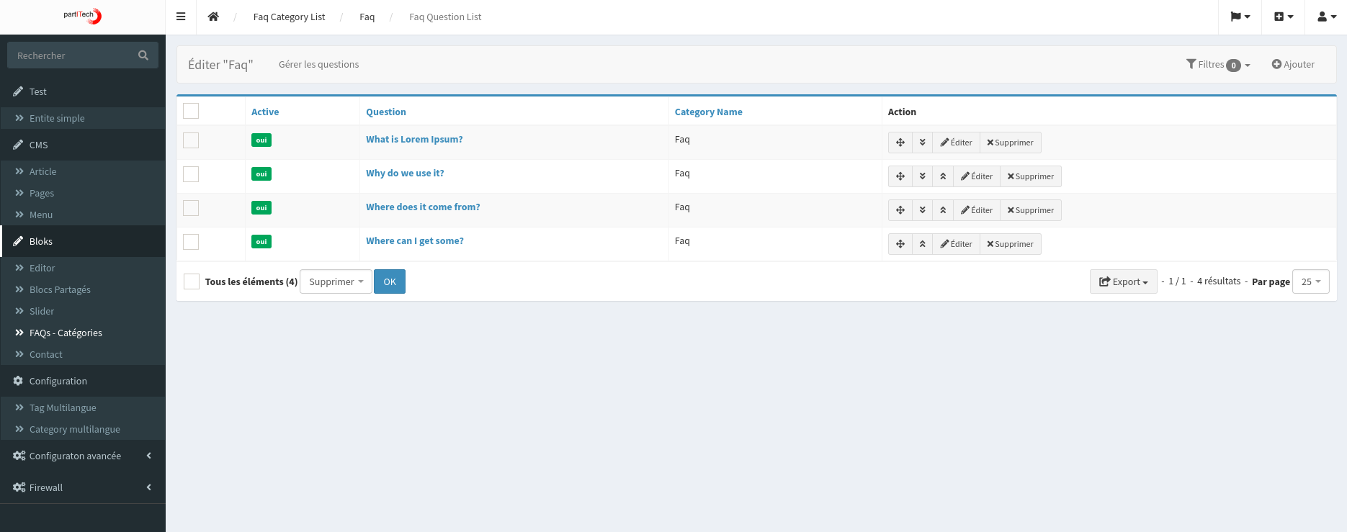1347x532 pixels.
Task: Open the What is Lorem Ipsum? link
Action: [414, 139]
